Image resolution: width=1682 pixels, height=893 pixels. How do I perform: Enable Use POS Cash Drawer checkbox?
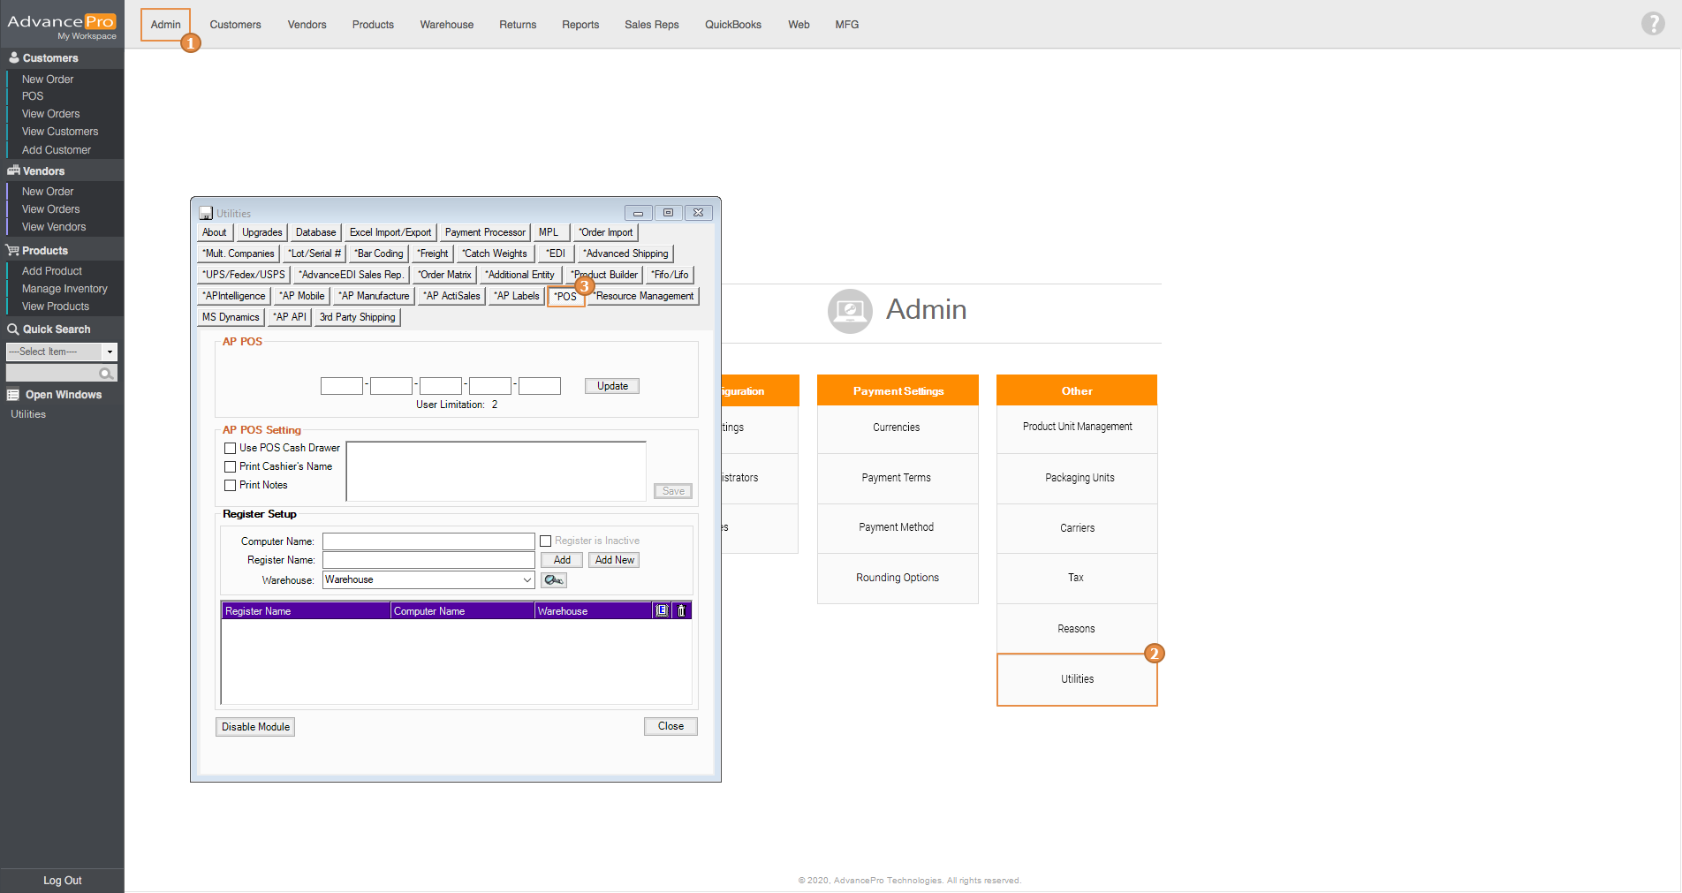pos(231,449)
